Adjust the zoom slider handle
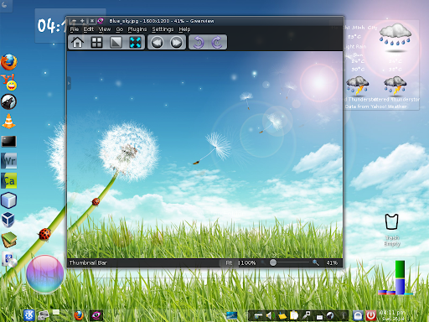The height and width of the screenshot is (322, 429). click(x=273, y=262)
